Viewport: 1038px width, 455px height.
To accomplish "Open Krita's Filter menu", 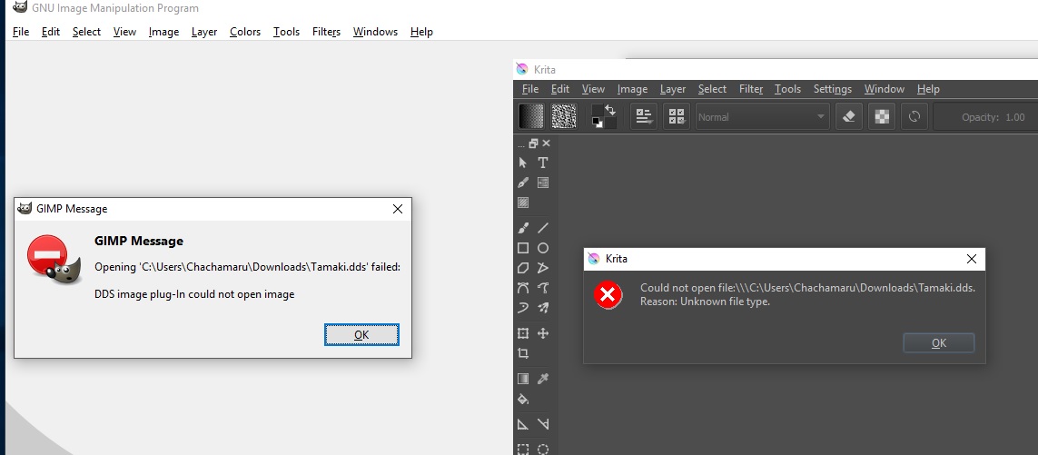I will point(751,89).
